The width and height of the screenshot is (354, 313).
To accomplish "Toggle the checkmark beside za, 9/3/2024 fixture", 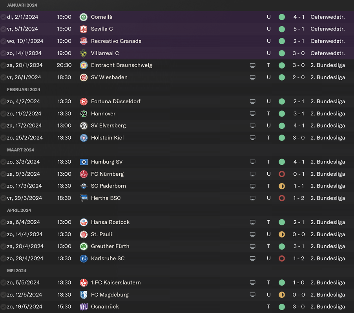I will pyautogui.click(x=3, y=174).
